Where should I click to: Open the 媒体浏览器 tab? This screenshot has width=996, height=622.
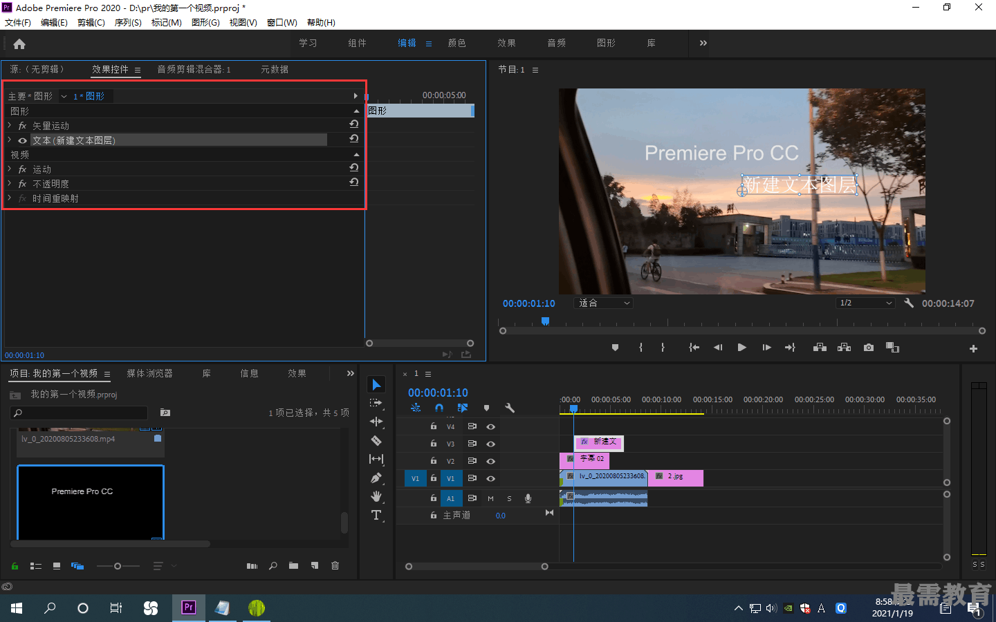149,373
